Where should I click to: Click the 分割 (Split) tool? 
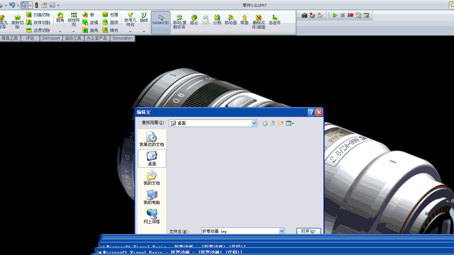217,20
